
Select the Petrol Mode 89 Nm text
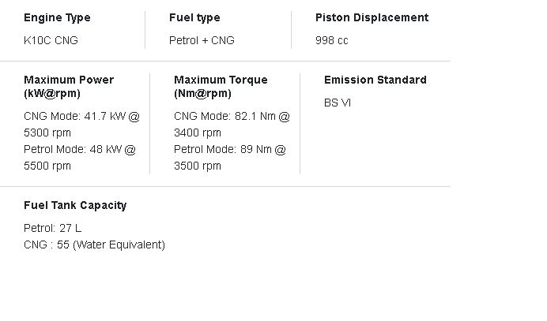(x=230, y=149)
